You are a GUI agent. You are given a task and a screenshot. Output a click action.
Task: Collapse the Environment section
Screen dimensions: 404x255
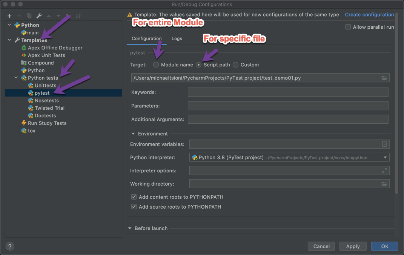133,134
